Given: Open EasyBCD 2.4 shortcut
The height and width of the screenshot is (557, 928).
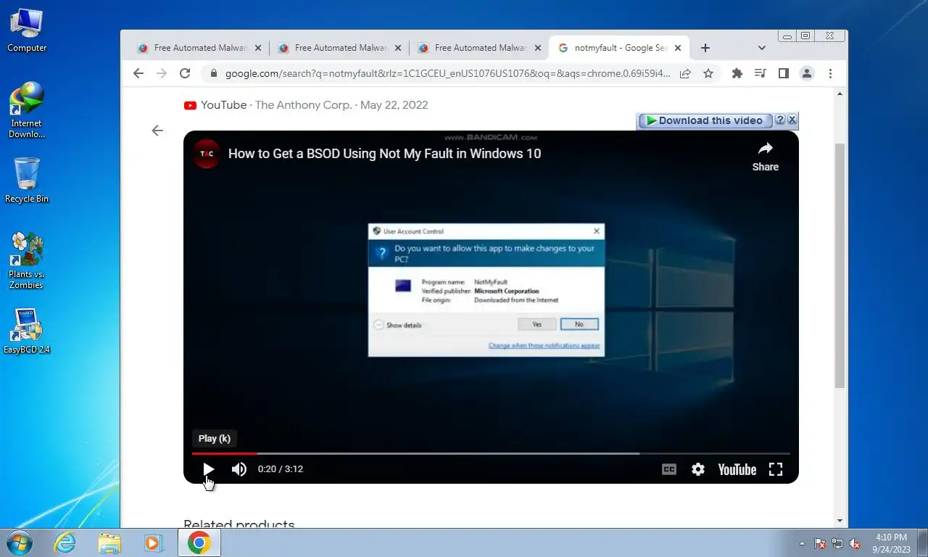Looking at the screenshot, I should (27, 331).
